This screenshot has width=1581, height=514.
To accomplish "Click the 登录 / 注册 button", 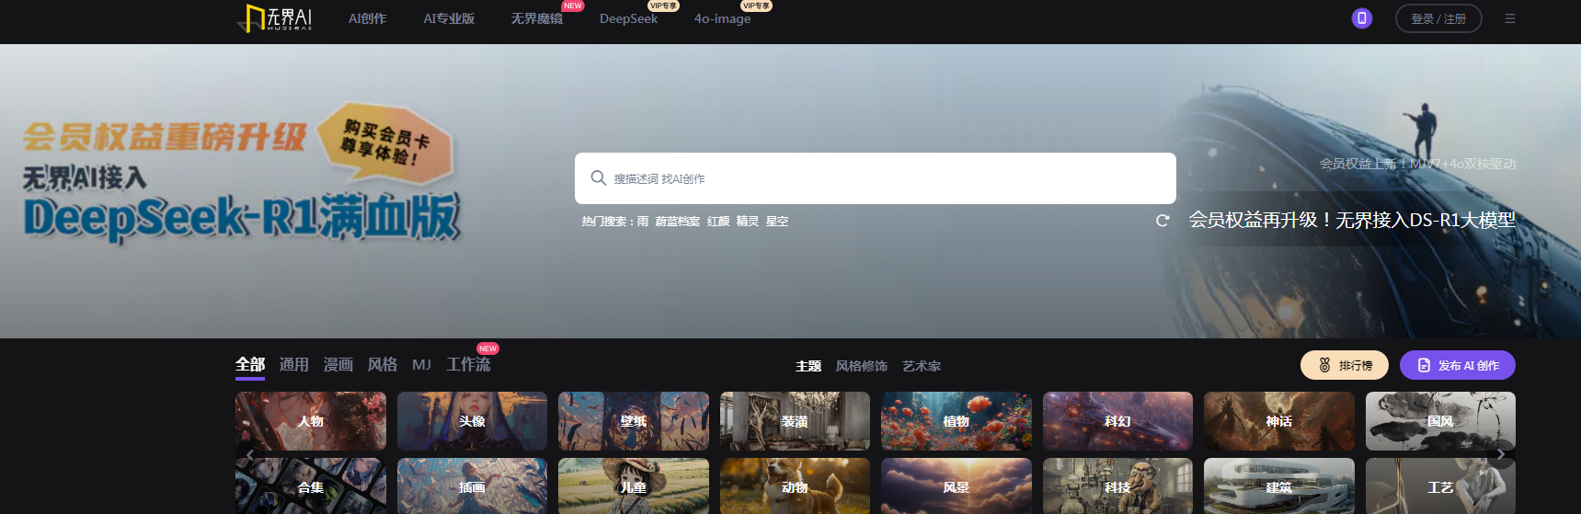I will pos(1438,18).
